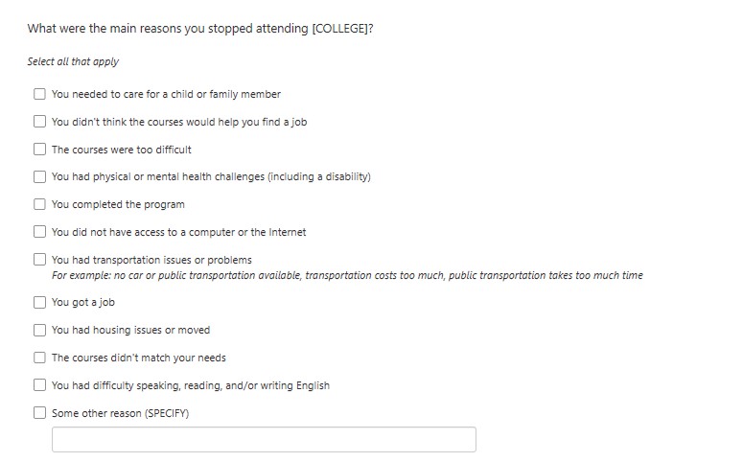Tick 'Some other reason (SPECIFY)' checkbox
This screenshot has width=743, height=462.
tap(39, 413)
